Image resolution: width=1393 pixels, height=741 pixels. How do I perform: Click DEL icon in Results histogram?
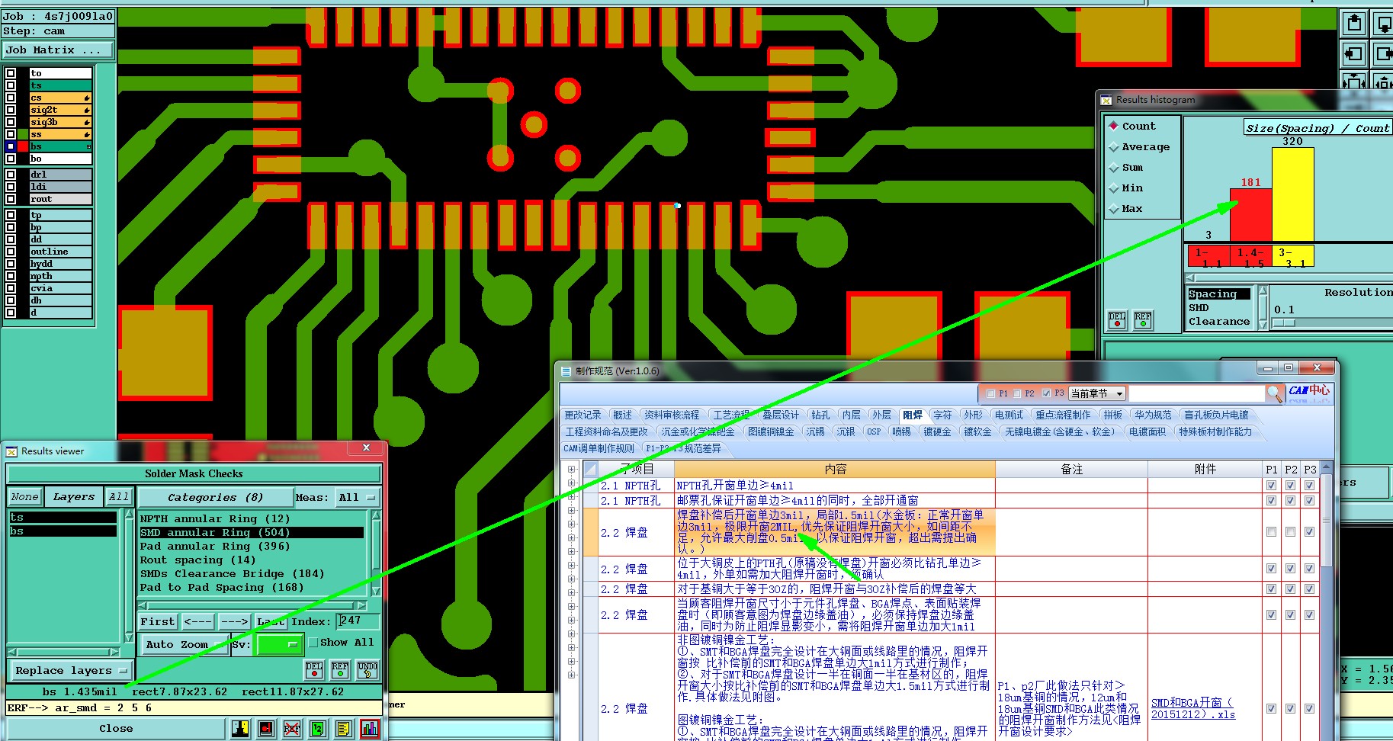click(1117, 319)
